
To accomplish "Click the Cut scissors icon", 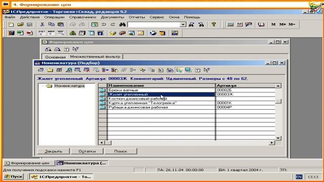I will pyautogui.click(x=42, y=25).
